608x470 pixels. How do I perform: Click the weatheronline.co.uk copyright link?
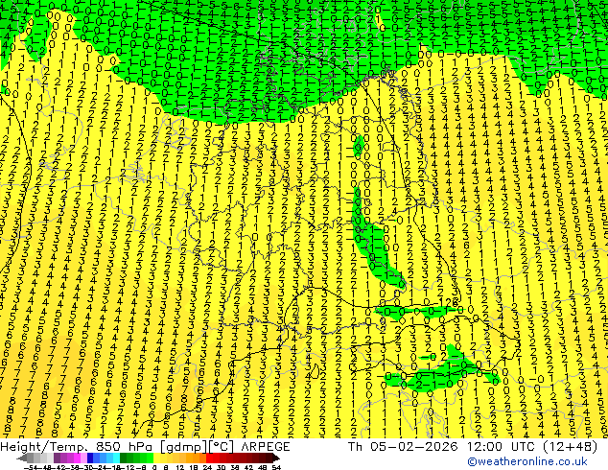pos(527,461)
